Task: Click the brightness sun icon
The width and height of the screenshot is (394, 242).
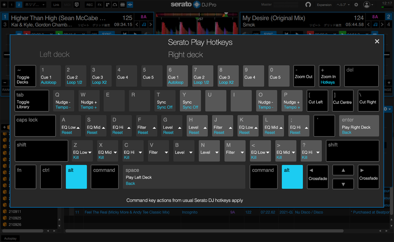Action: (x=4, y=4)
